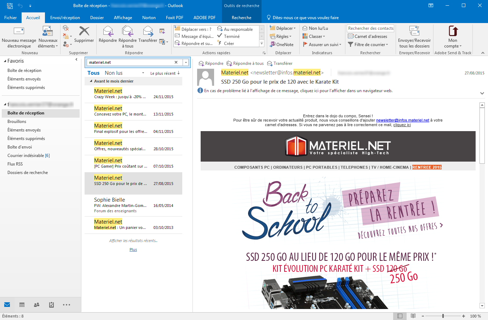The image size is (488, 320).
Task: Switch to reading view icon
Action: click(413, 316)
